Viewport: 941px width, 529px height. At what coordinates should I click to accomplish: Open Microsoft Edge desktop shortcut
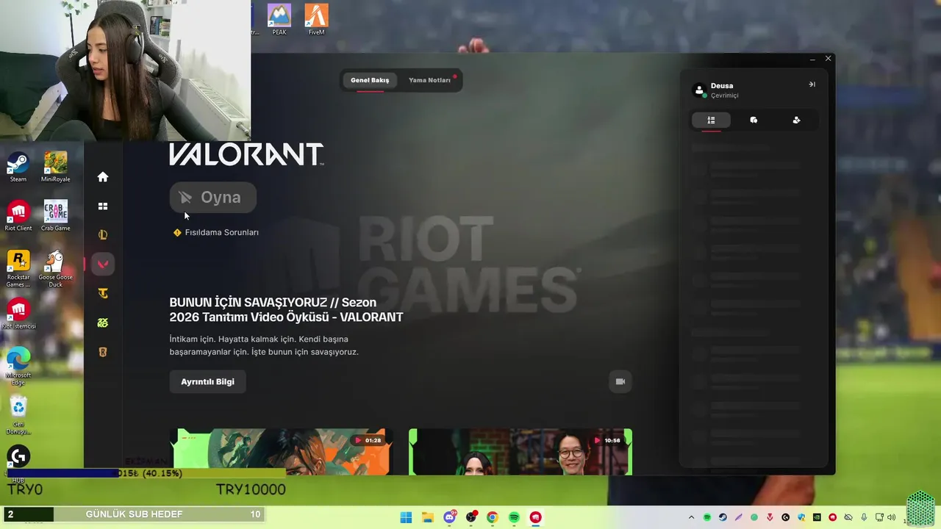coord(18,367)
